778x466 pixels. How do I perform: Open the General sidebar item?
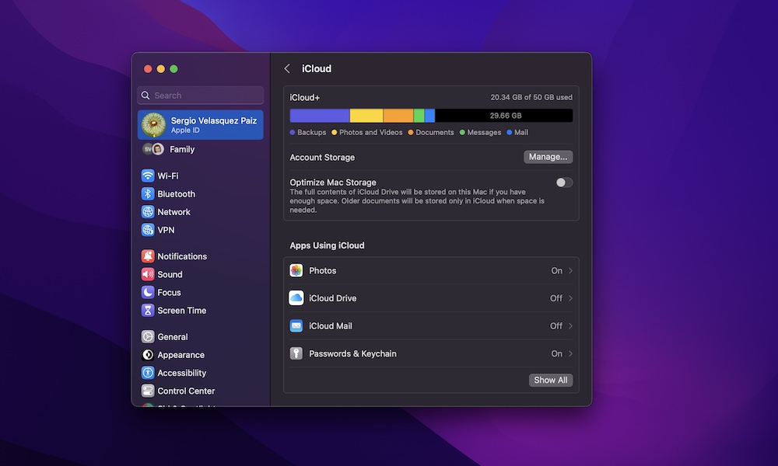click(x=201, y=337)
